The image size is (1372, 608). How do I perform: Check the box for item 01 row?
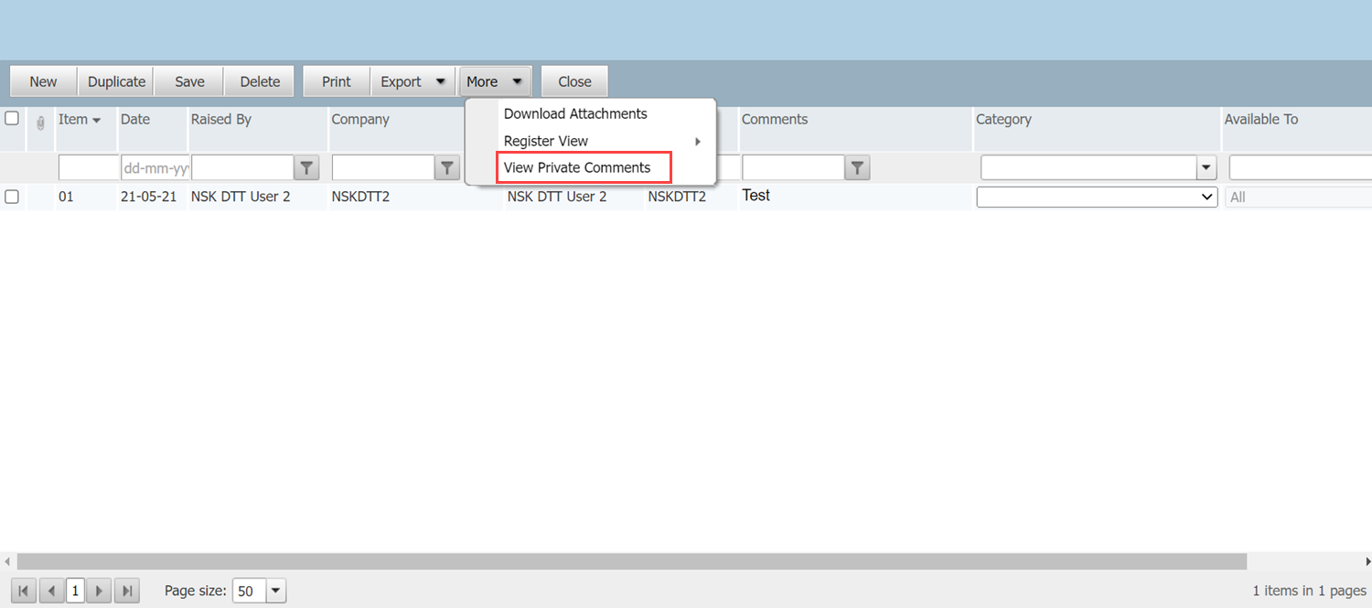pyautogui.click(x=12, y=197)
